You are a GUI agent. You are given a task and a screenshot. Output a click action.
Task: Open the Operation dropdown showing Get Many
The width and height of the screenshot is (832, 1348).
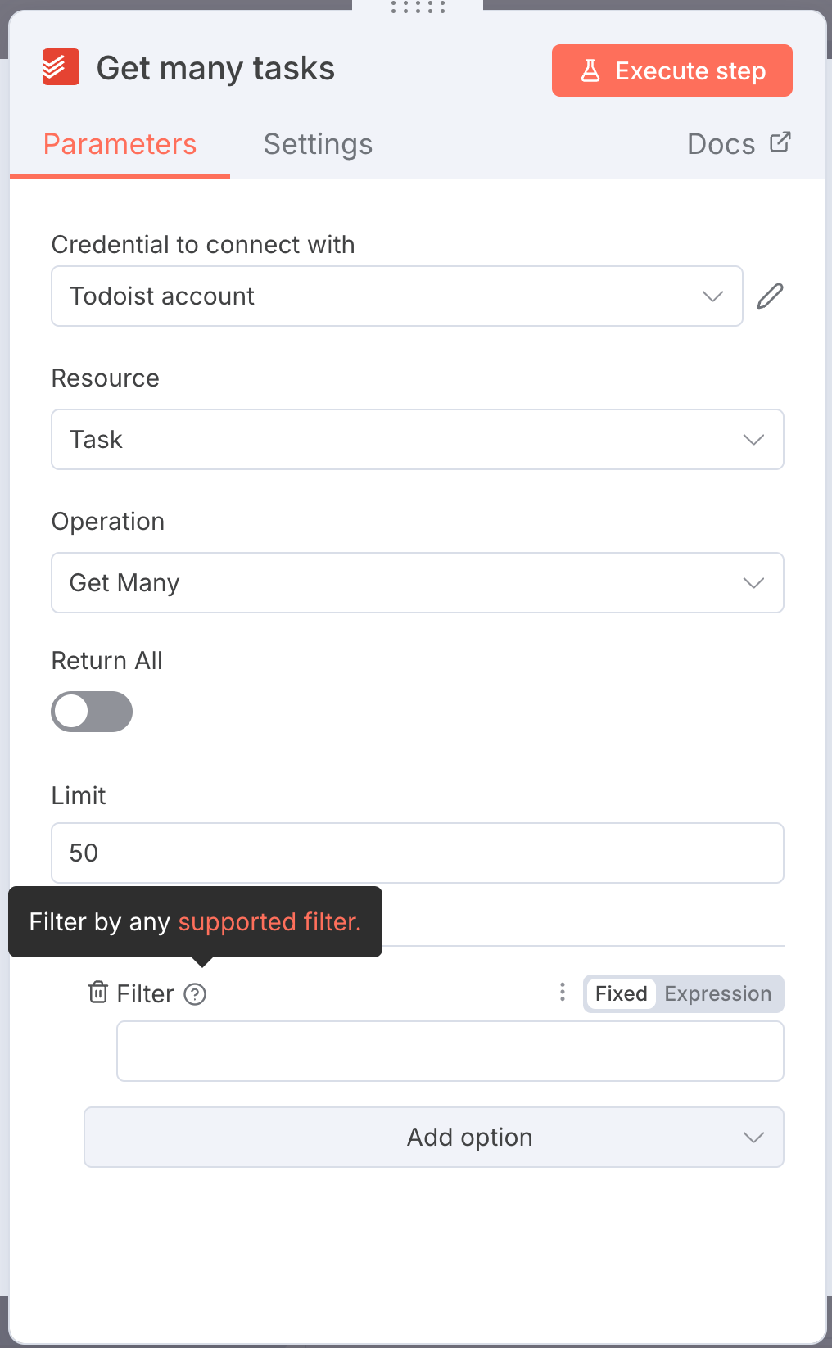tap(418, 582)
